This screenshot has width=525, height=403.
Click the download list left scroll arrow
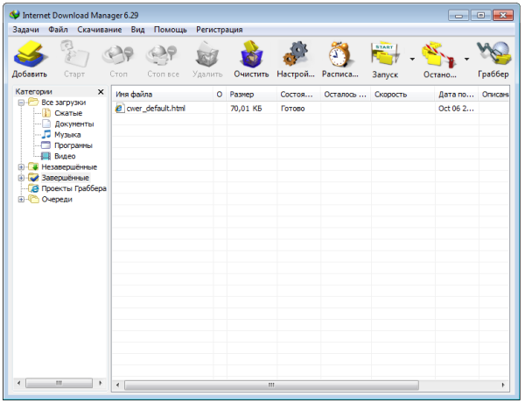click(x=117, y=385)
